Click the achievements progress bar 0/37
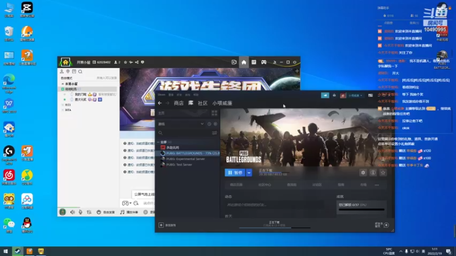Screen dimensions: 456x256 tap(361, 209)
